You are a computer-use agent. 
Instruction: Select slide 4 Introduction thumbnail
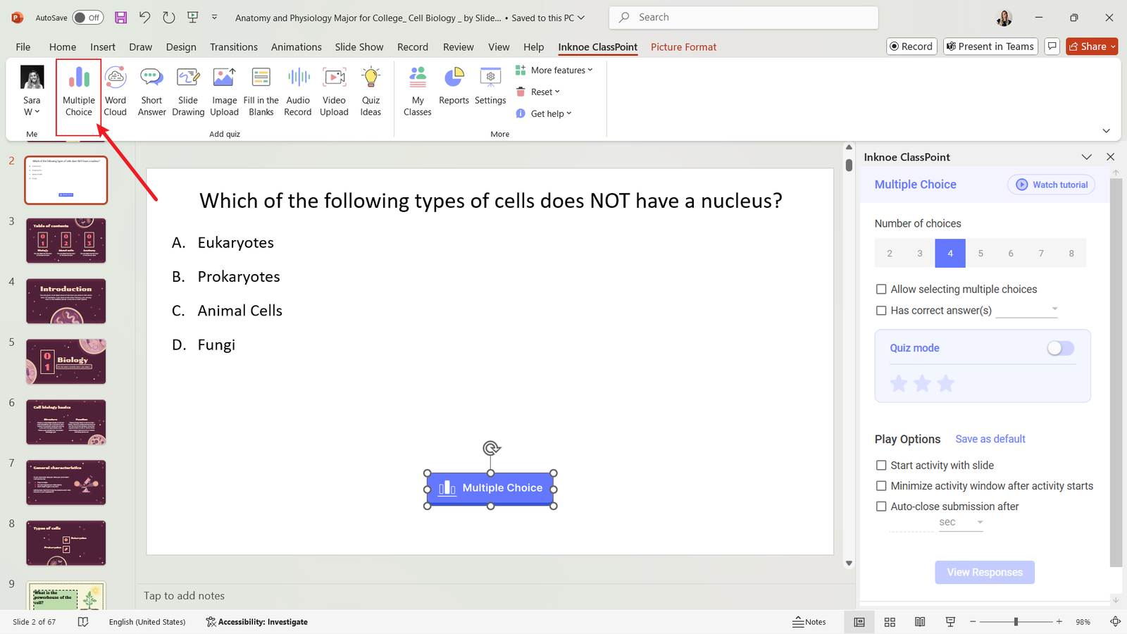pyautogui.click(x=66, y=301)
